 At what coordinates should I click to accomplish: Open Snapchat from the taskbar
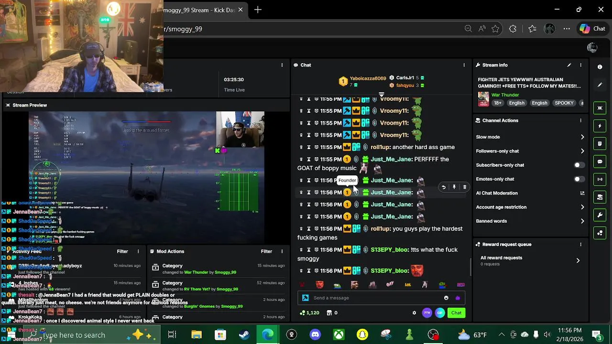point(362,335)
